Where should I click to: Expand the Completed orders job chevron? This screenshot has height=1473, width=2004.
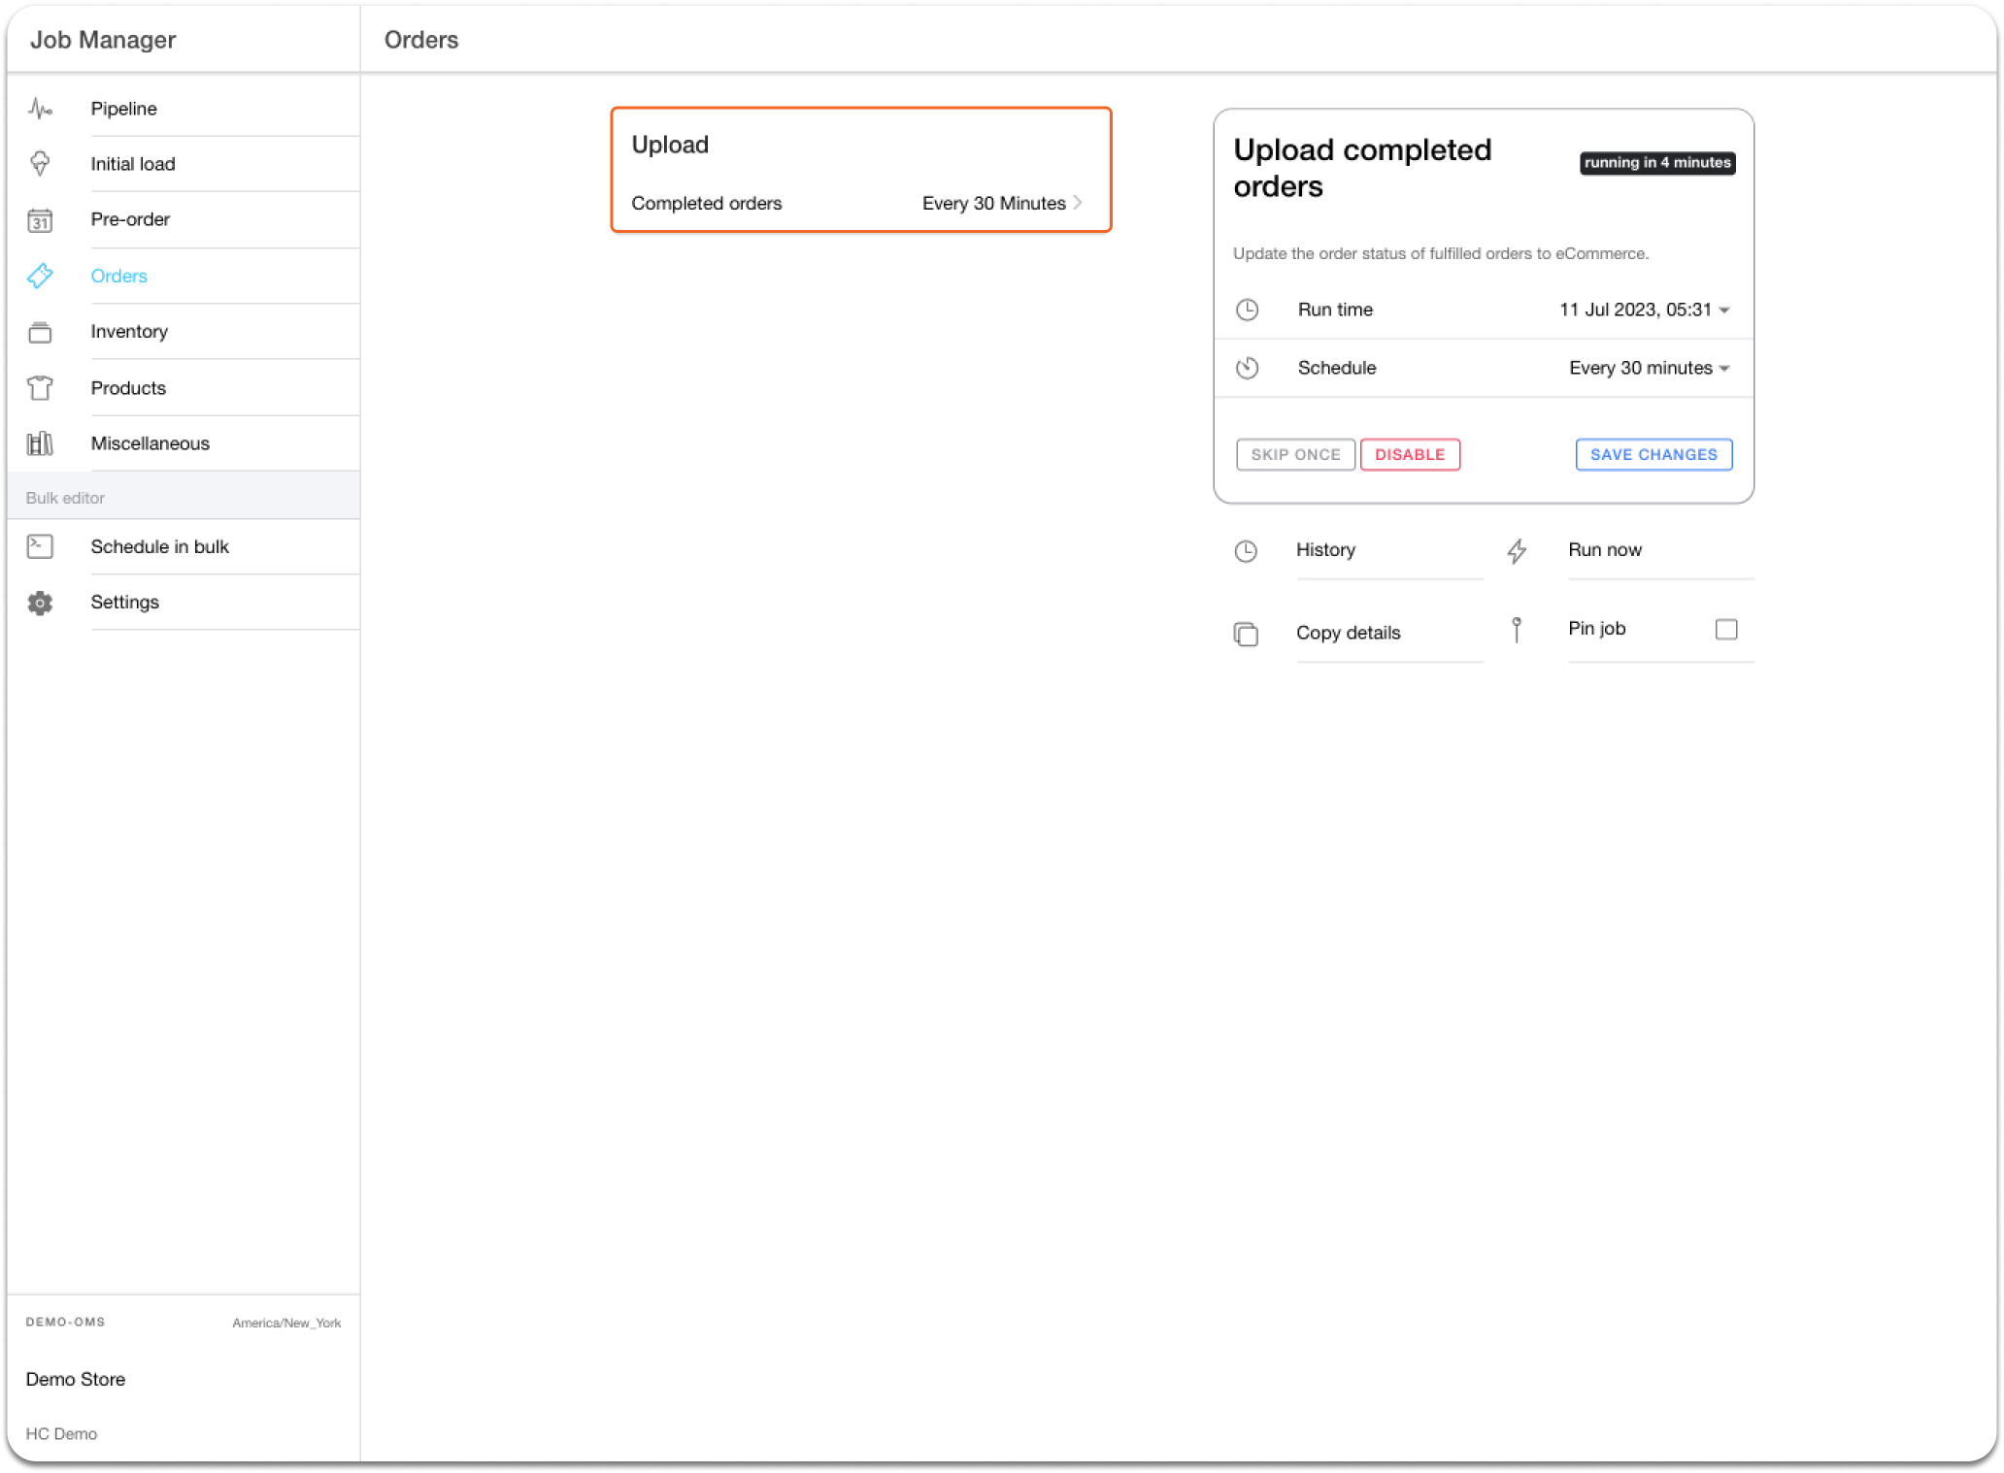click(1077, 203)
